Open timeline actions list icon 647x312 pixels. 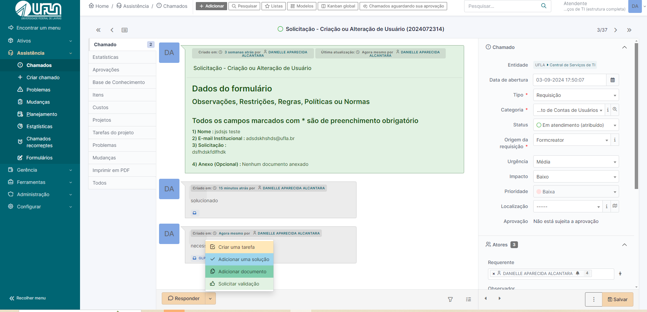tap(469, 299)
